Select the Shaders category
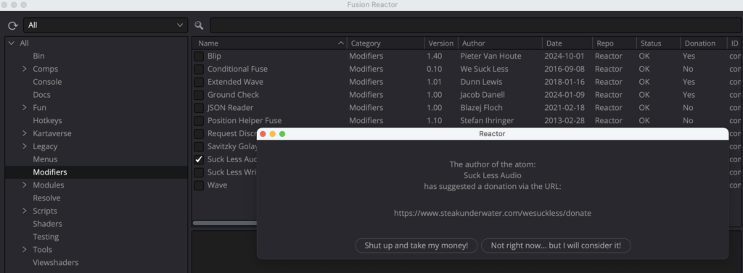 [47, 224]
